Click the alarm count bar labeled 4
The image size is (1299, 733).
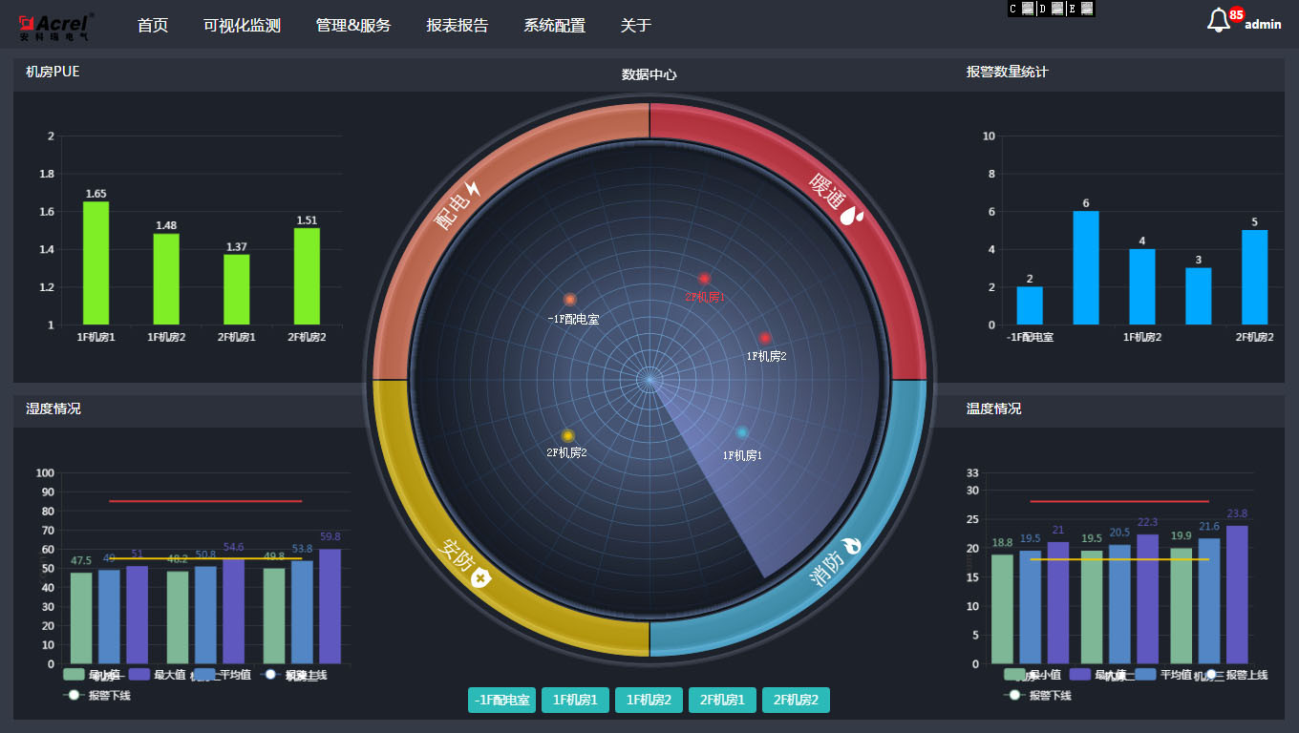pyautogui.click(x=1142, y=286)
